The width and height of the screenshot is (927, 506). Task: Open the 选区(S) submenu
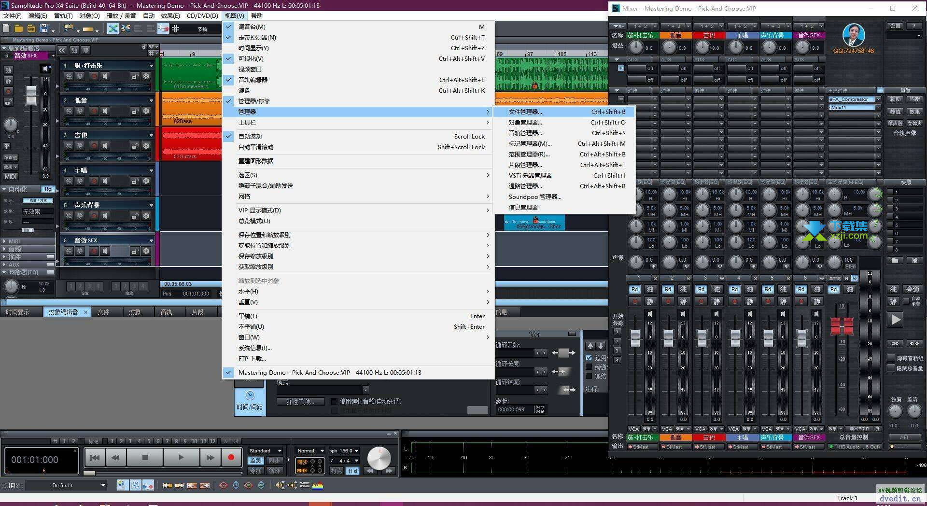click(x=358, y=175)
